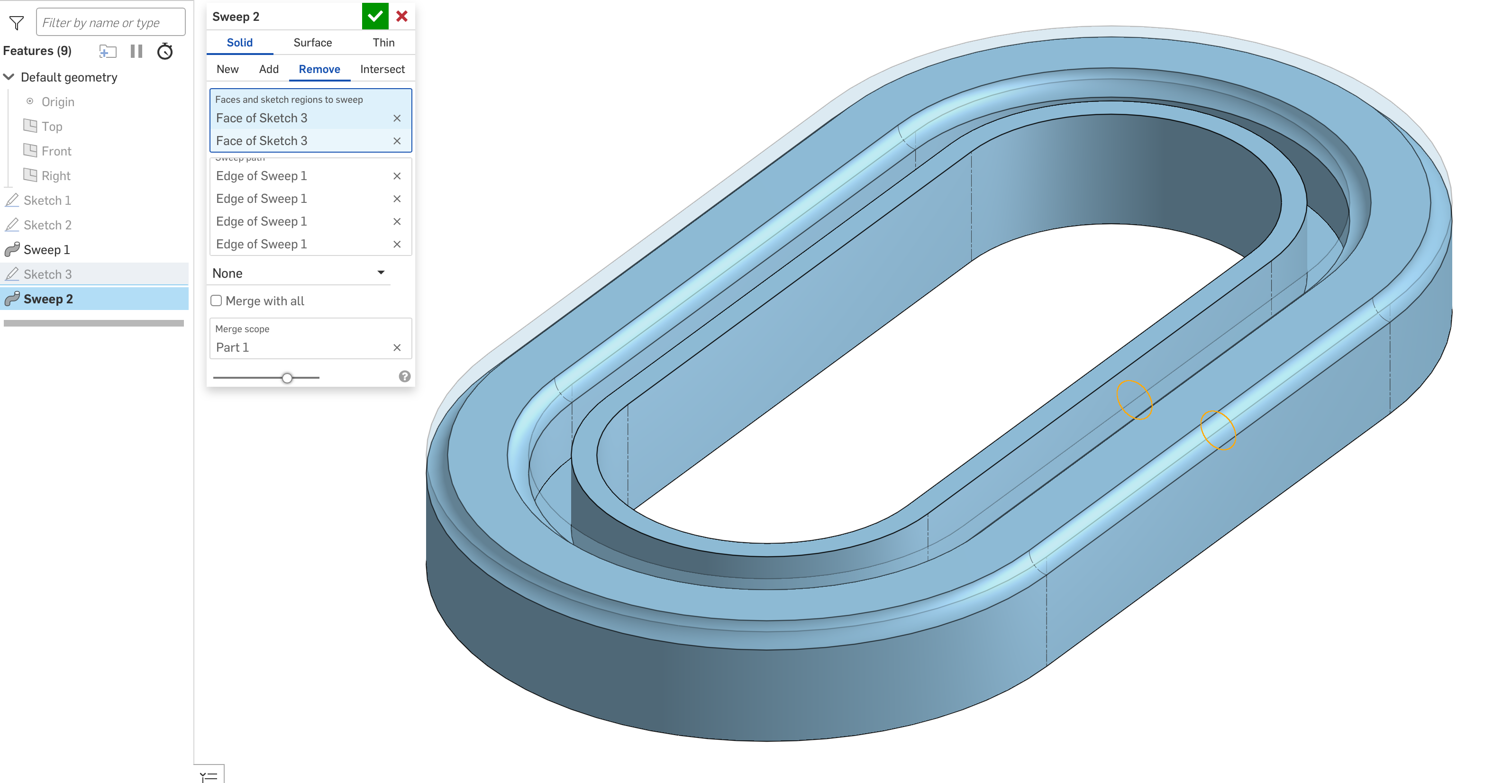The image size is (1493, 783).
Task: Cancel Sweep 2 with red X
Action: [x=401, y=16]
